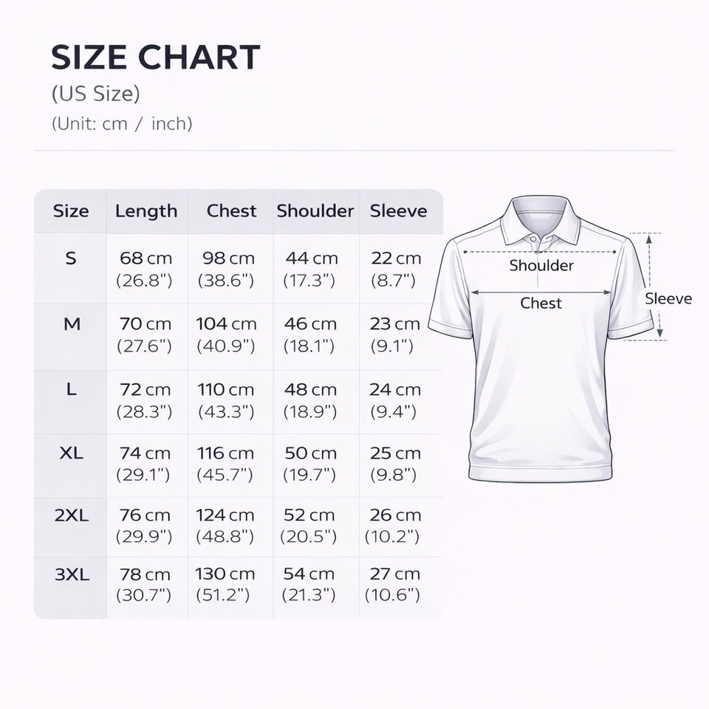Image resolution: width=709 pixels, height=709 pixels.
Task: Click the polo shirt bottom hem
Action: [541, 472]
